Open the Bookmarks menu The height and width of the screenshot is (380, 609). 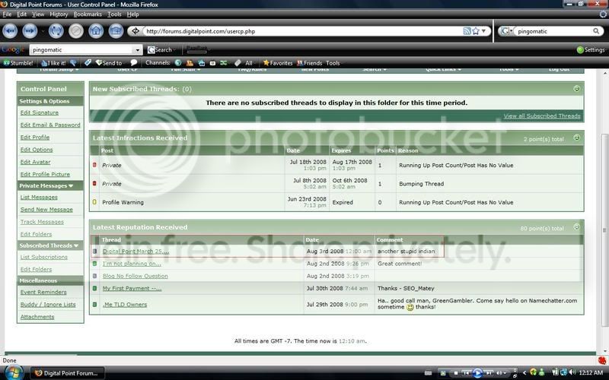[88, 14]
